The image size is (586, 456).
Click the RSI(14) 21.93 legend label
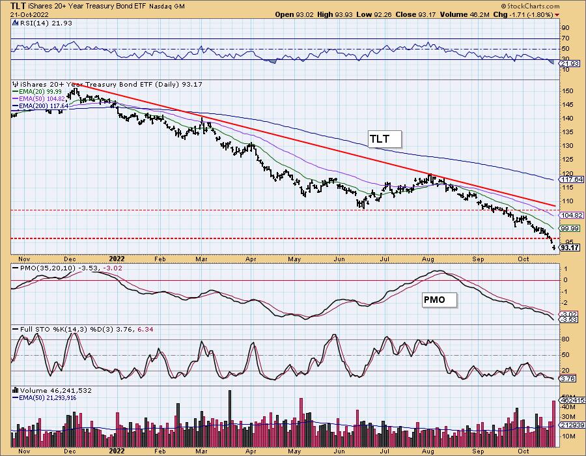pyautogui.click(x=45, y=23)
